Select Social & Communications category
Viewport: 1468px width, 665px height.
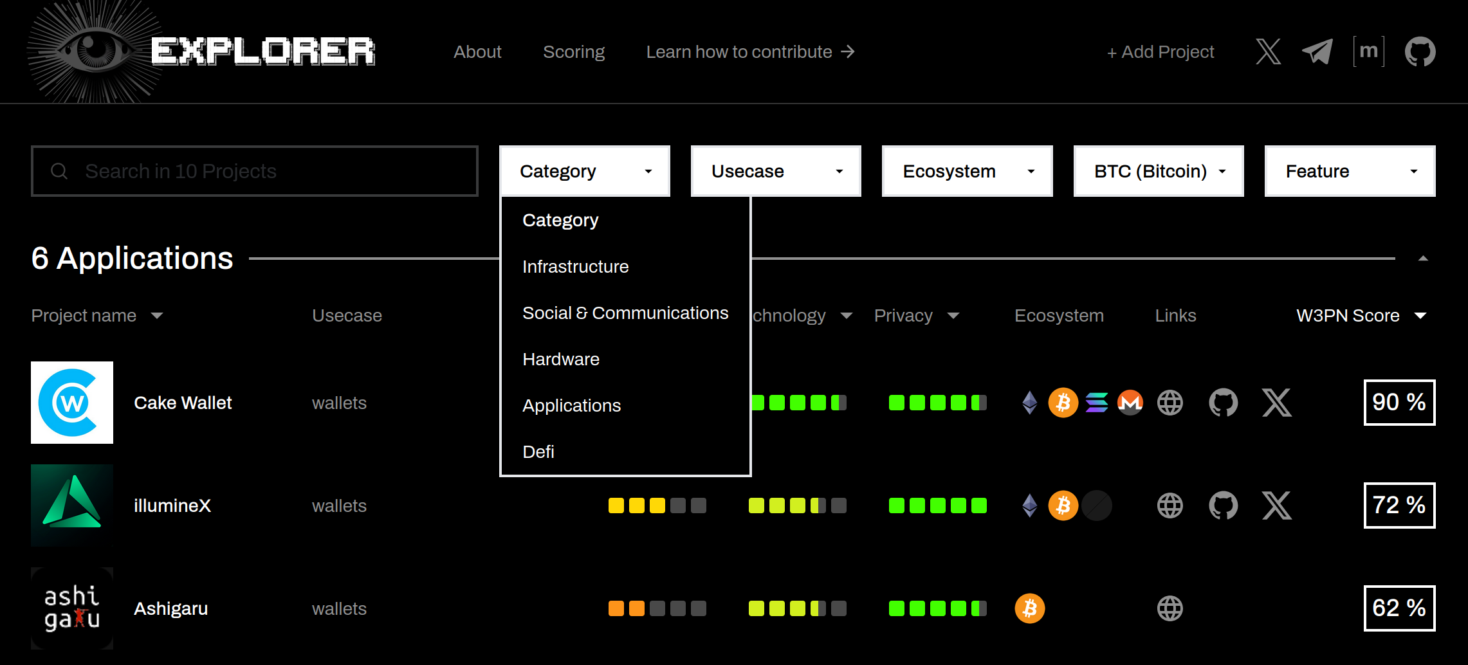click(x=625, y=313)
